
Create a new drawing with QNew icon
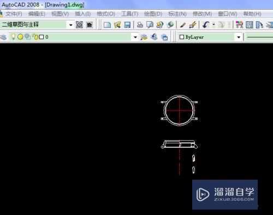coord(107,25)
